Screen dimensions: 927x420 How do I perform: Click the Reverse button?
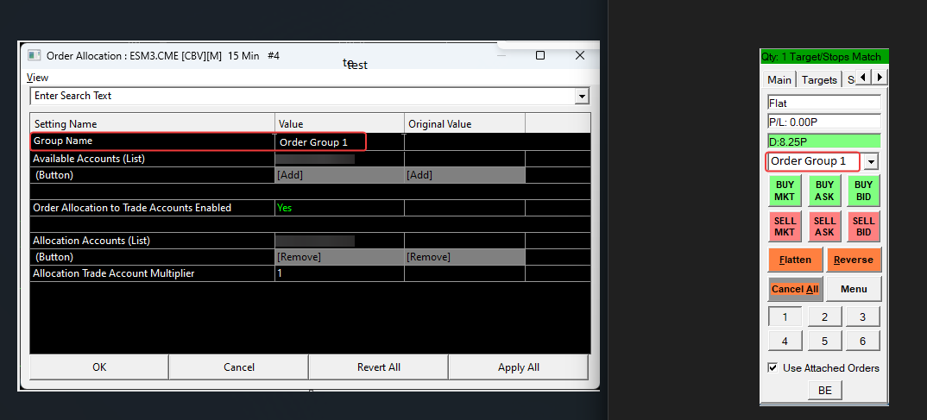click(854, 260)
